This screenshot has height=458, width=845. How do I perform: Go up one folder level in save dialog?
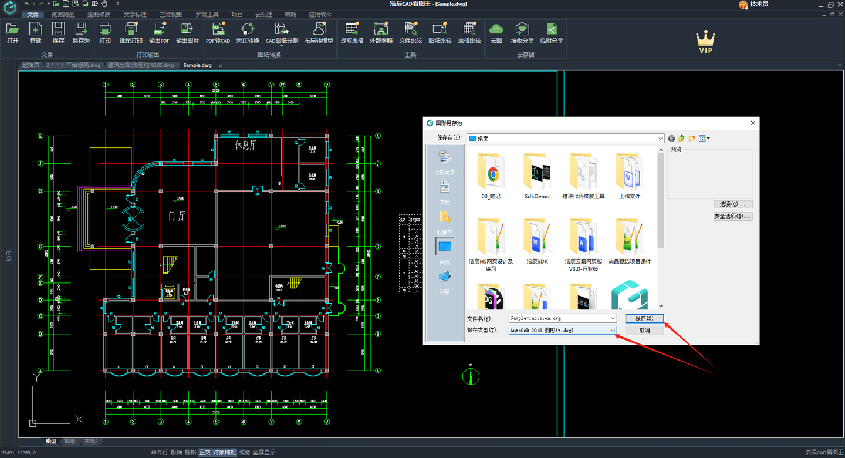point(682,139)
